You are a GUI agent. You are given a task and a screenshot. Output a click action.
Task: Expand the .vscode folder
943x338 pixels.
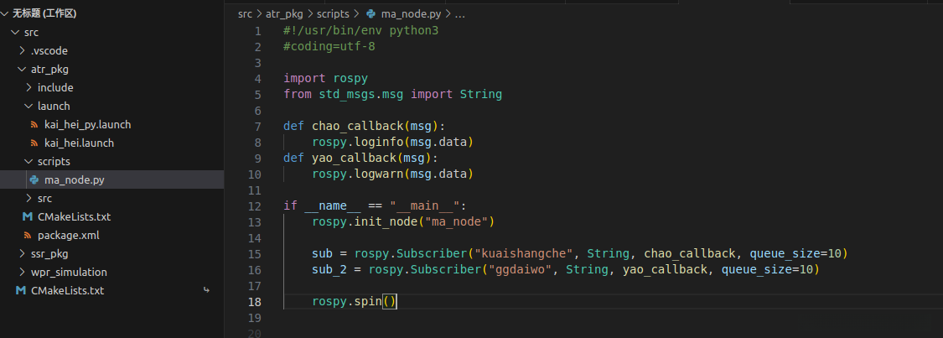pyautogui.click(x=22, y=50)
